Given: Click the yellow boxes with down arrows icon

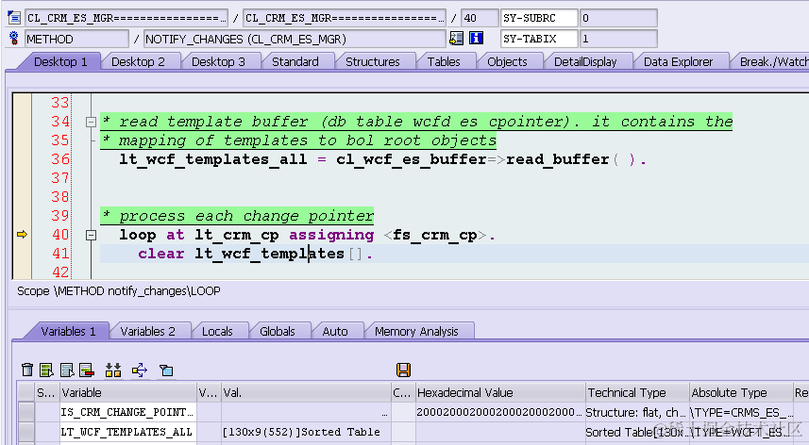Looking at the screenshot, I should (113, 370).
